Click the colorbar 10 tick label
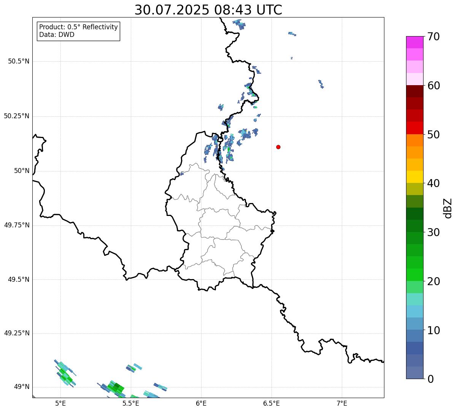The height and width of the screenshot is (411, 457). pyautogui.click(x=433, y=330)
